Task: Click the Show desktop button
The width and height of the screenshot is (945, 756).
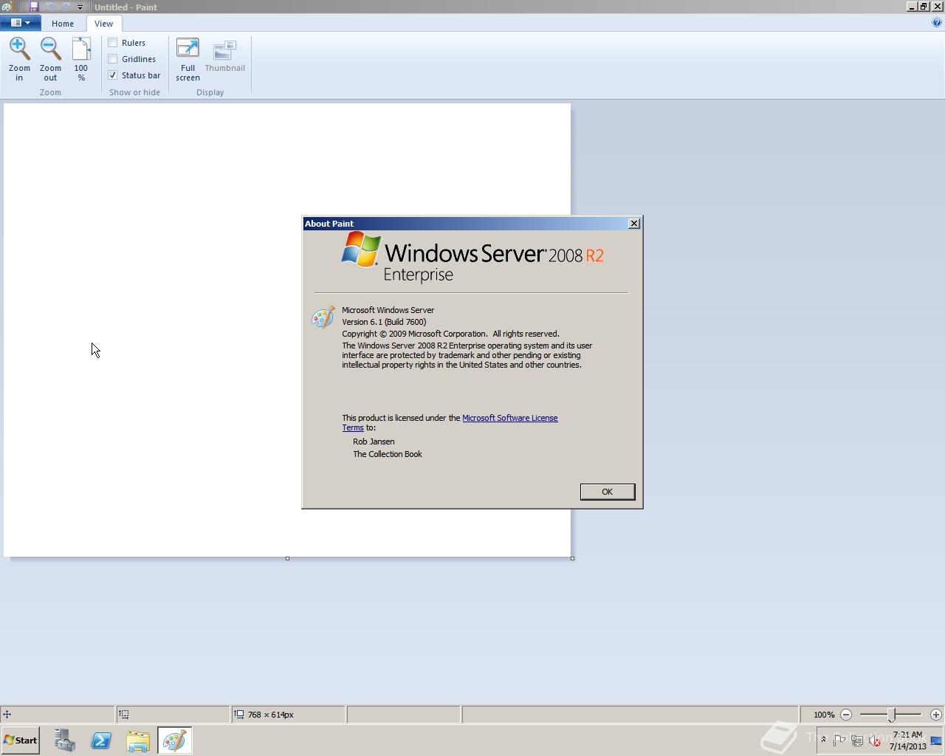Action: (x=936, y=740)
